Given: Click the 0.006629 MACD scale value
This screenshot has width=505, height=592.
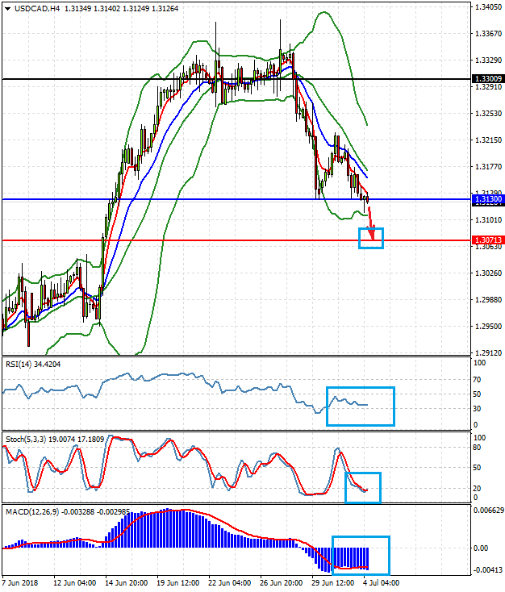Looking at the screenshot, I should 489,511.
